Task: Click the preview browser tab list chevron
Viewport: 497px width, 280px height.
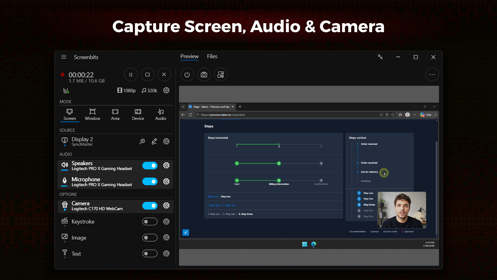Action: click(183, 107)
